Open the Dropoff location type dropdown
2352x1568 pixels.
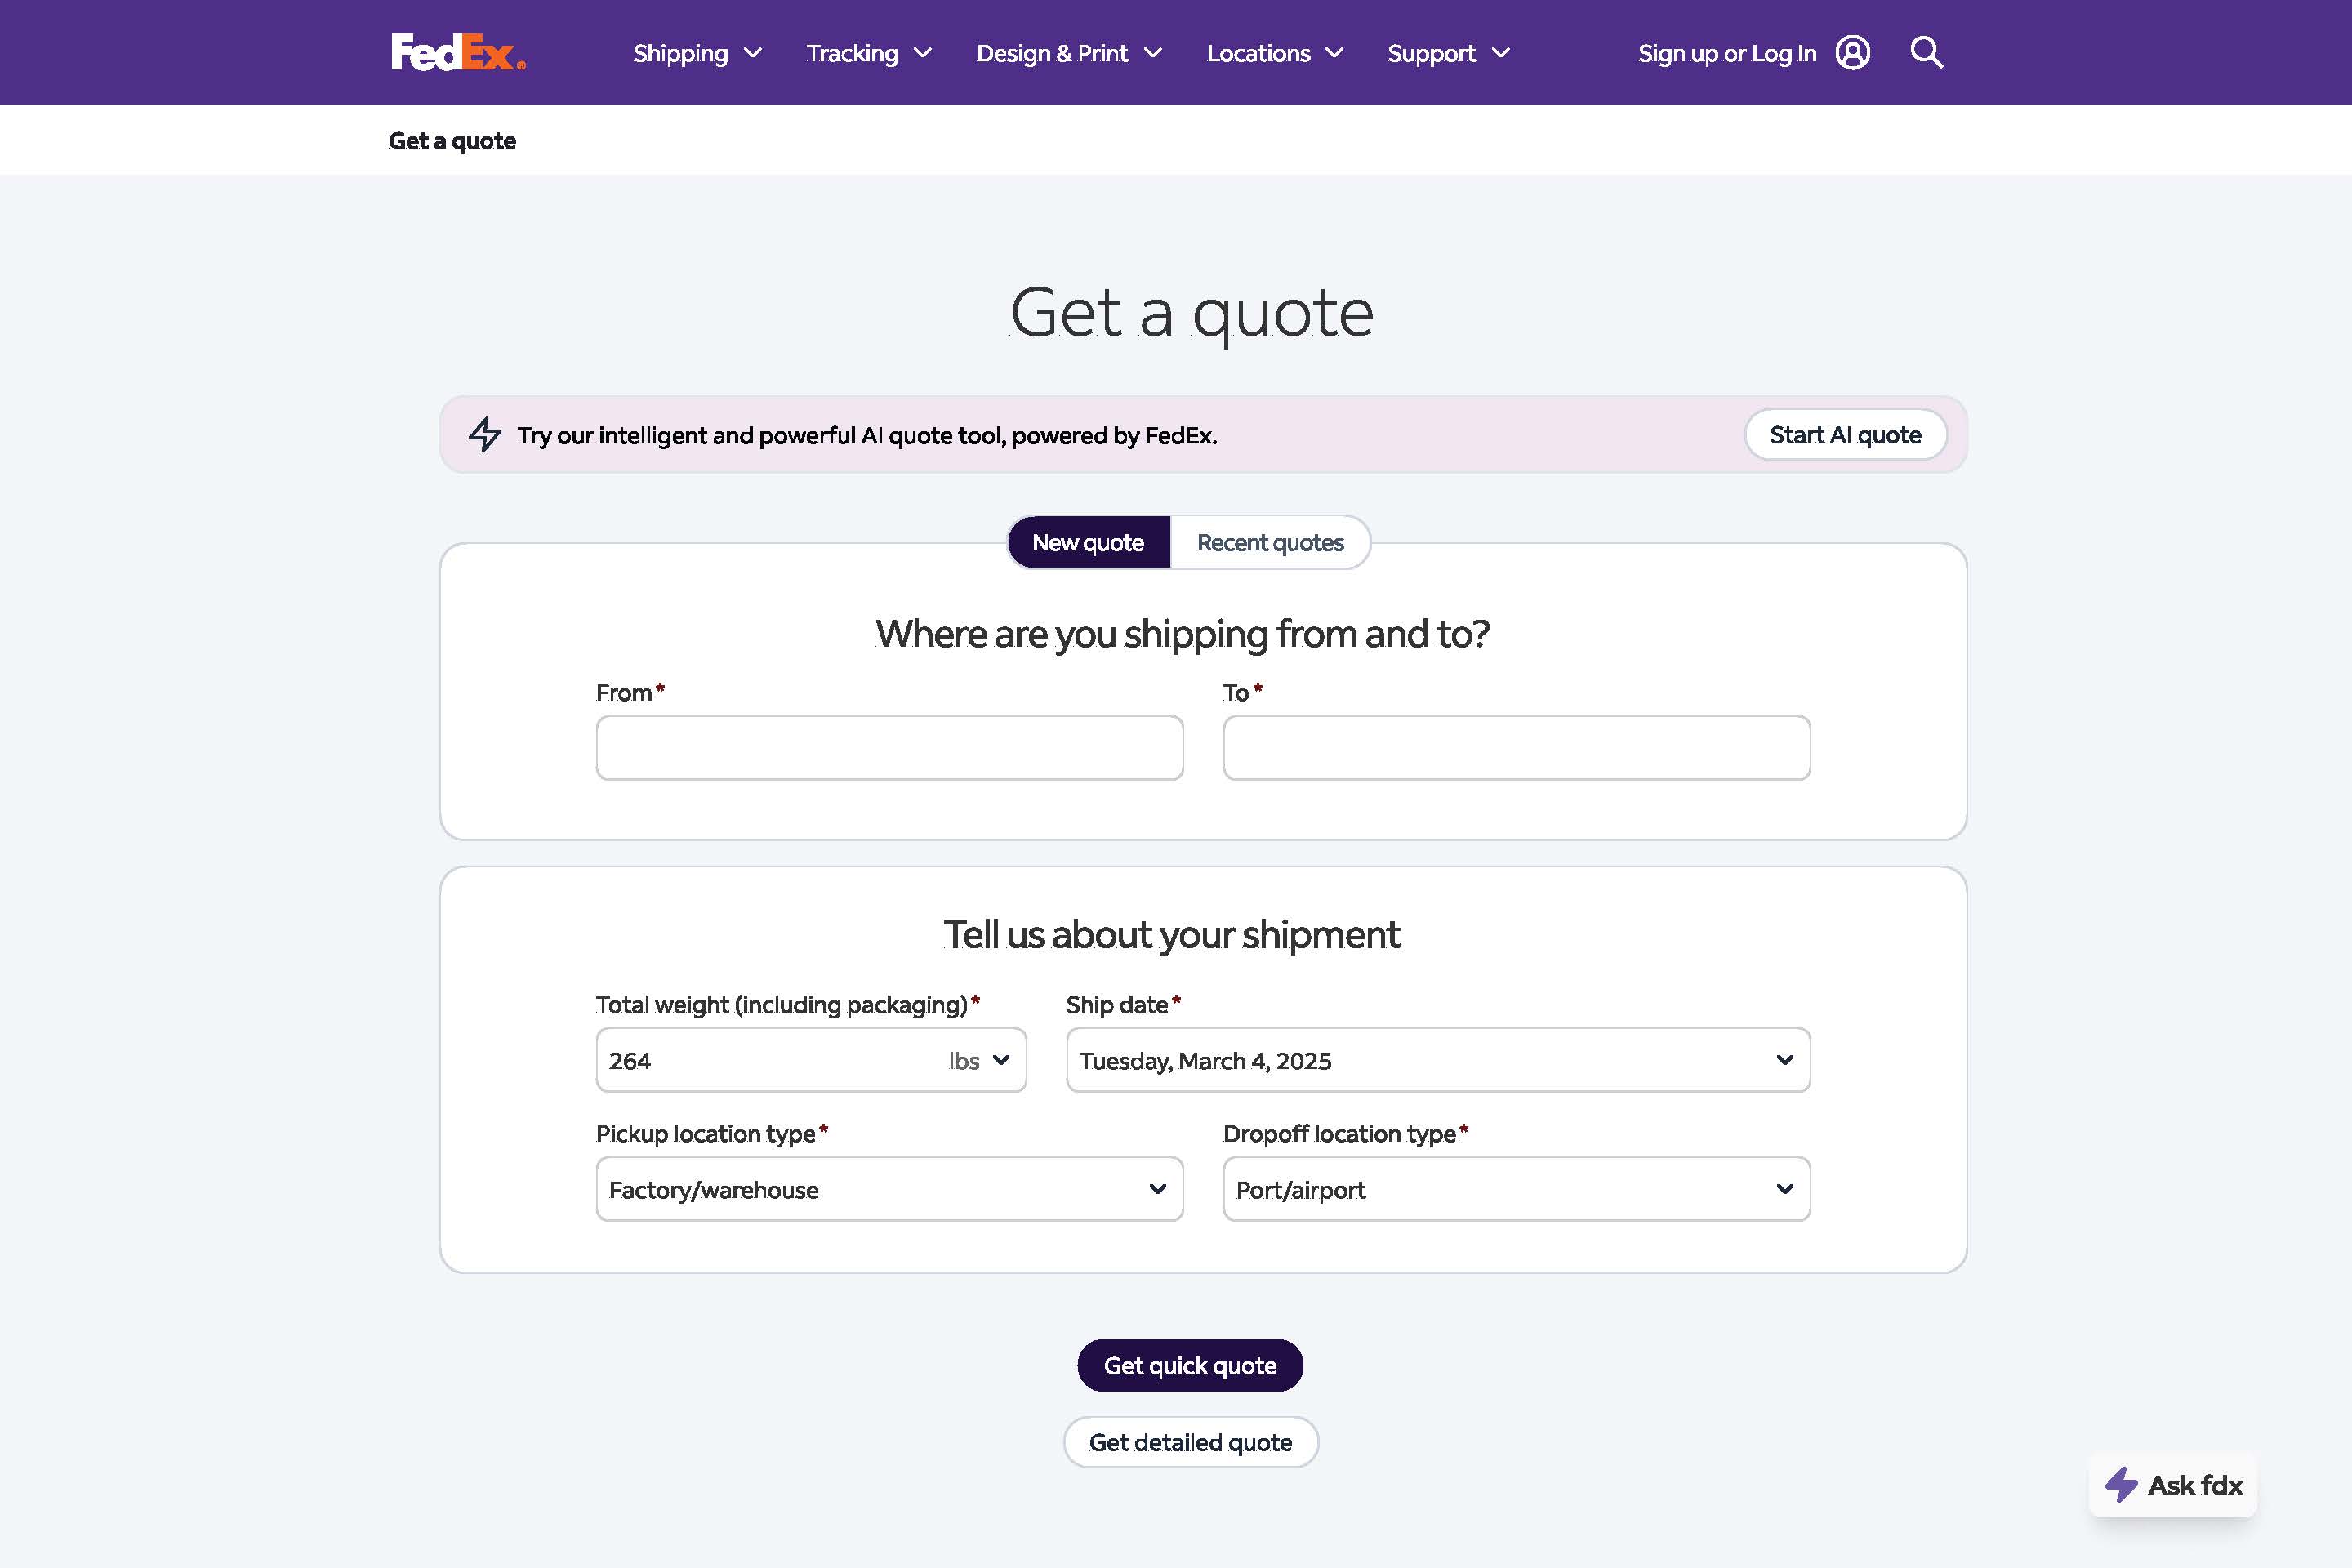click(x=1516, y=1189)
